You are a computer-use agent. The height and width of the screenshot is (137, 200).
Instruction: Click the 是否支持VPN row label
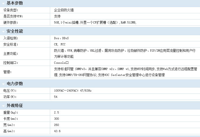click(x=13, y=16)
